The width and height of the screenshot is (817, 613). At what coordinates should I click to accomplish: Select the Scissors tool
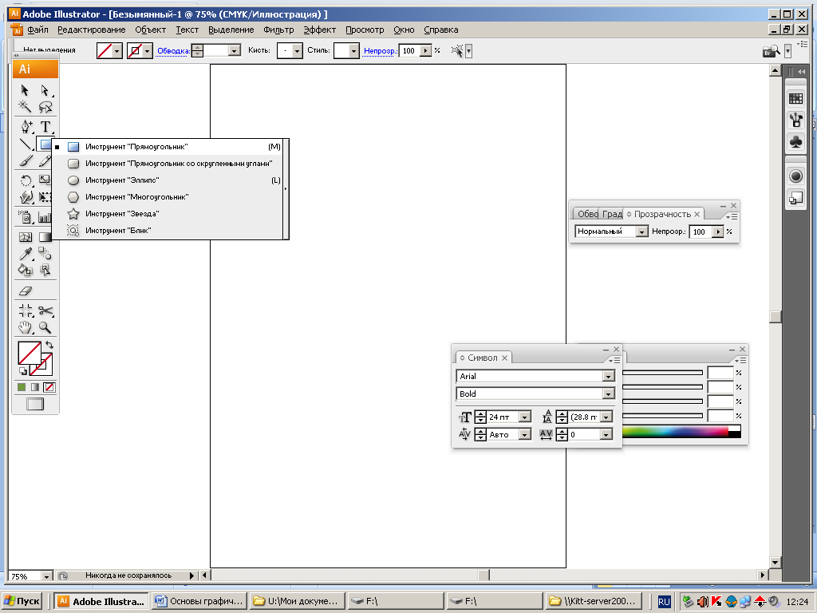point(45,311)
